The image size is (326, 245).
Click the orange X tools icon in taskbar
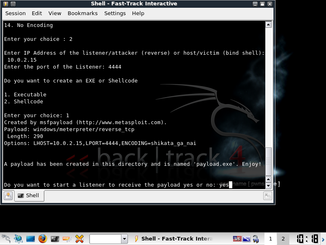[x=79, y=239]
